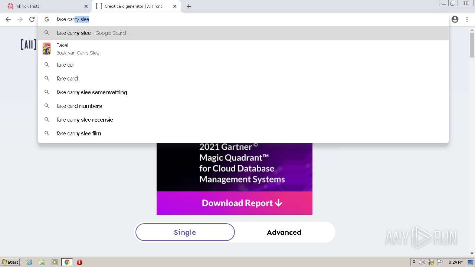This screenshot has width=475, height=267.
Task: Click the 8:24 PM taskbar clock
Action: click(456, 262)
